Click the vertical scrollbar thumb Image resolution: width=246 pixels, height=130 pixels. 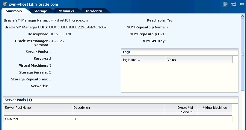tap(242, 54)
